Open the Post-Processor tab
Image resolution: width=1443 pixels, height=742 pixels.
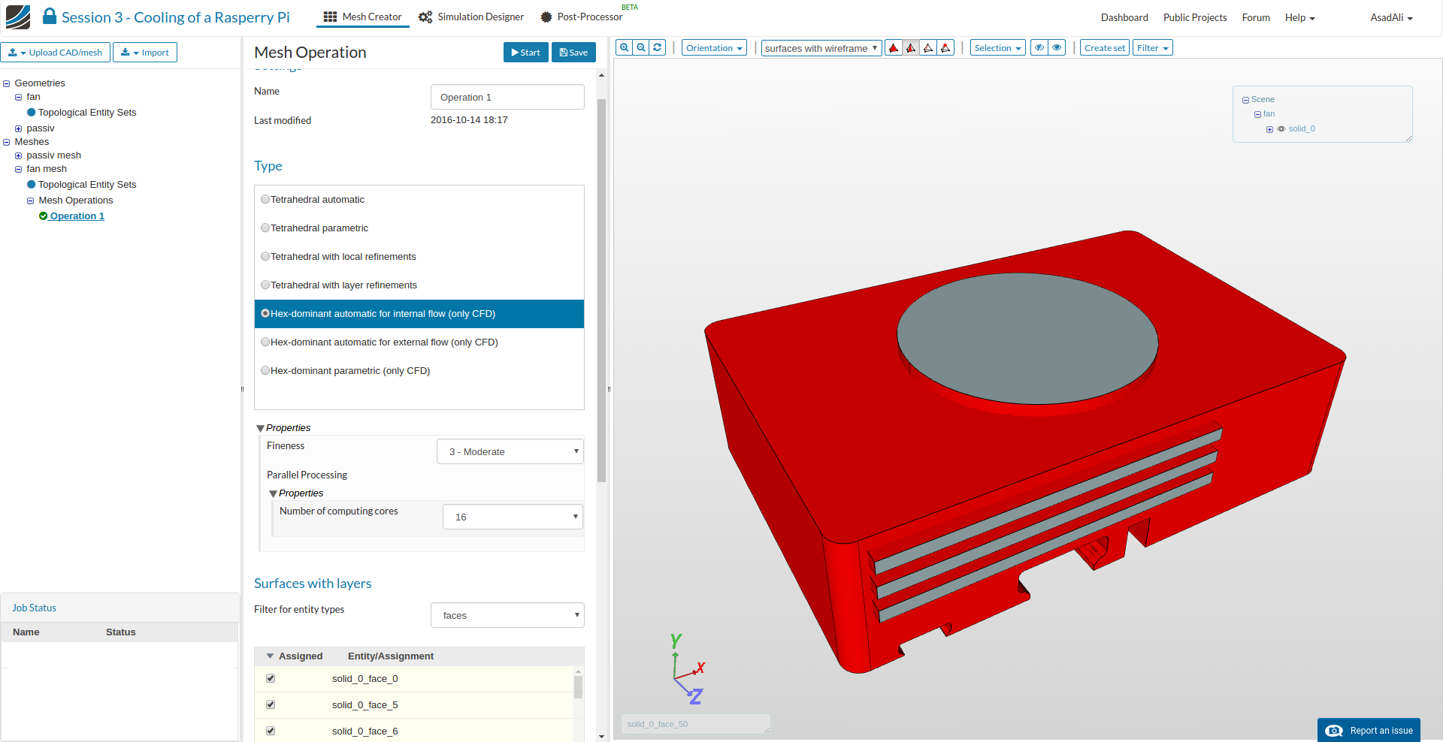581,17
